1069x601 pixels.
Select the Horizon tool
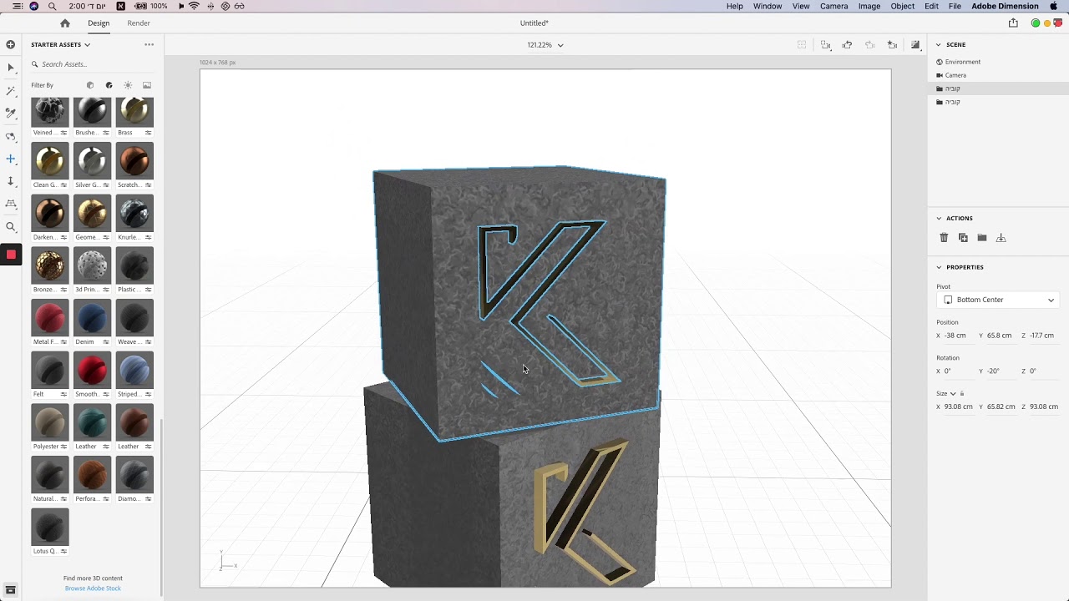click(11, 204)
